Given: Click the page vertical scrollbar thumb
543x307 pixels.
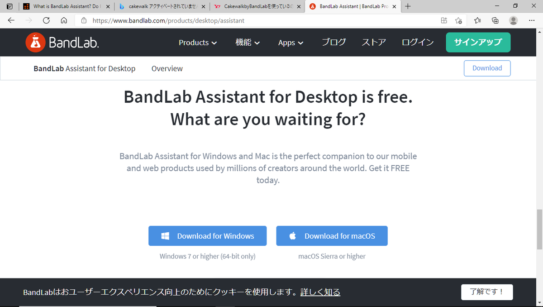Looking at the screenshot, I should (539, 229).
